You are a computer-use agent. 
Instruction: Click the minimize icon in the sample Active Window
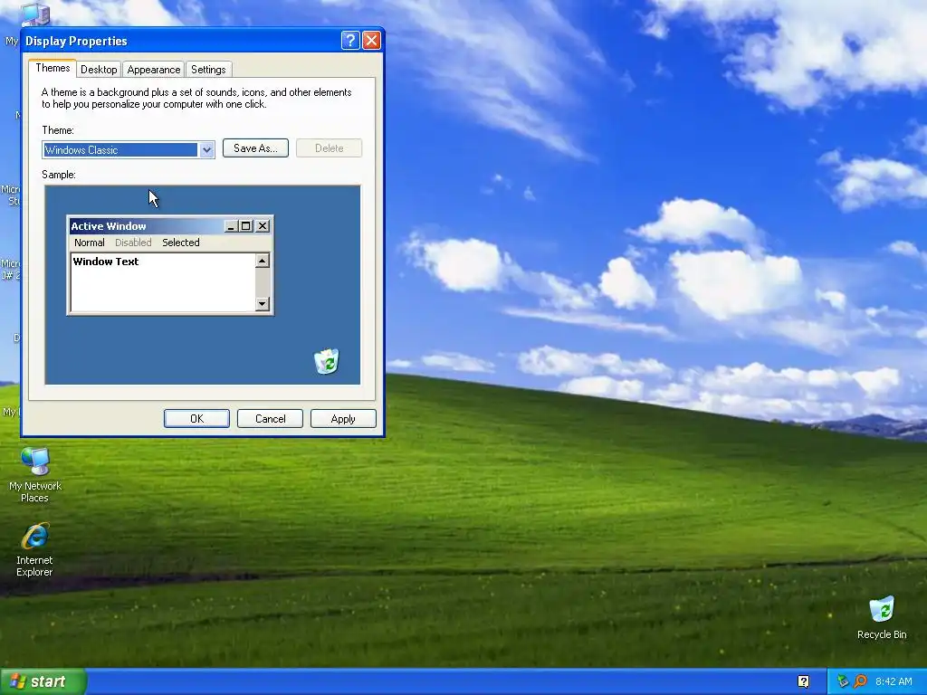pos(231,225)
